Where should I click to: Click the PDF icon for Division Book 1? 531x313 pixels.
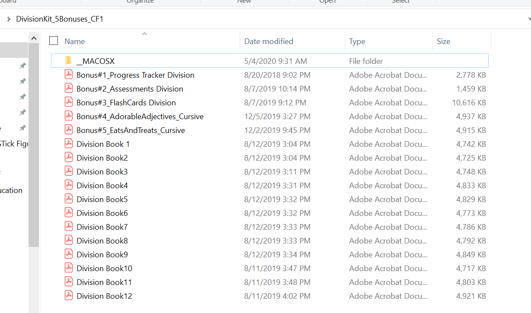(x=68, y=144)
